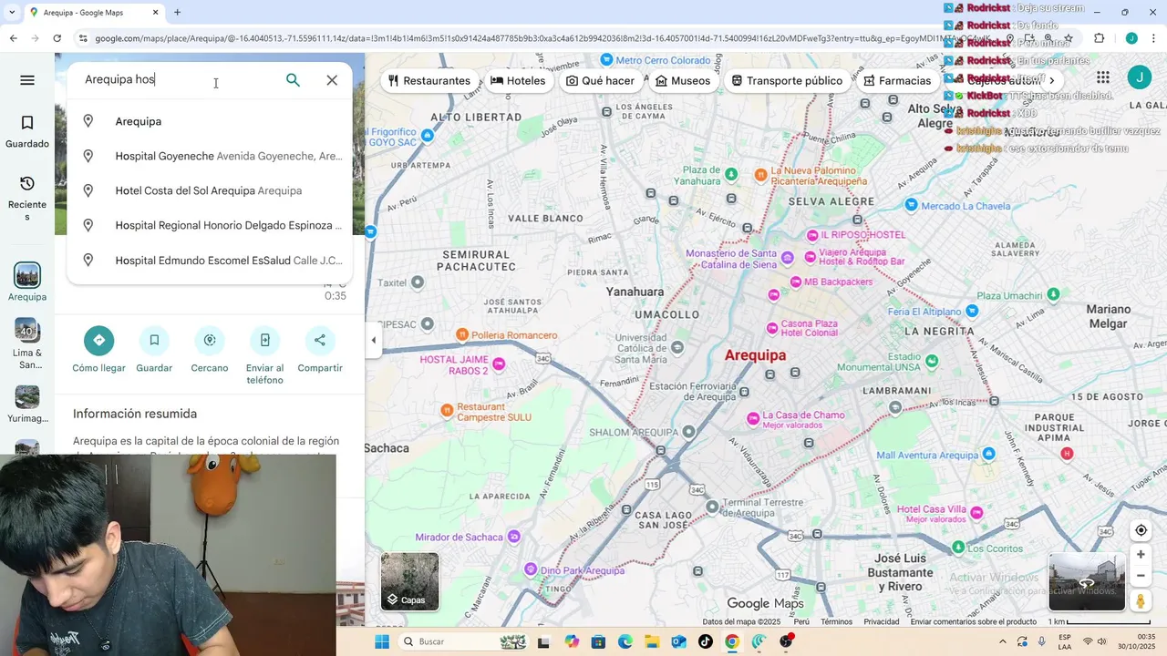Click the La Nueva Palomino Picantería marker
This screenshot has height=656, width=1167.
[x=761, y=175]
